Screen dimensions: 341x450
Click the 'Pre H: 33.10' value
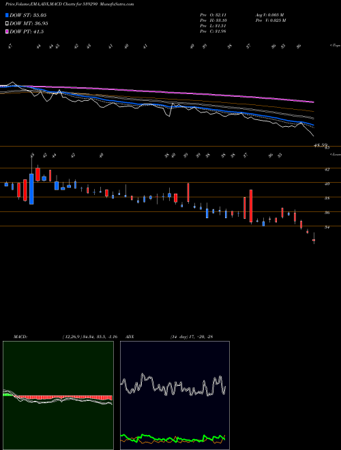[x=213, y=20]
